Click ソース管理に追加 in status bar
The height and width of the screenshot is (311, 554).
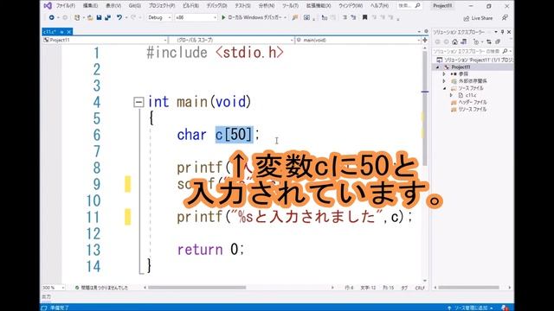470,308
